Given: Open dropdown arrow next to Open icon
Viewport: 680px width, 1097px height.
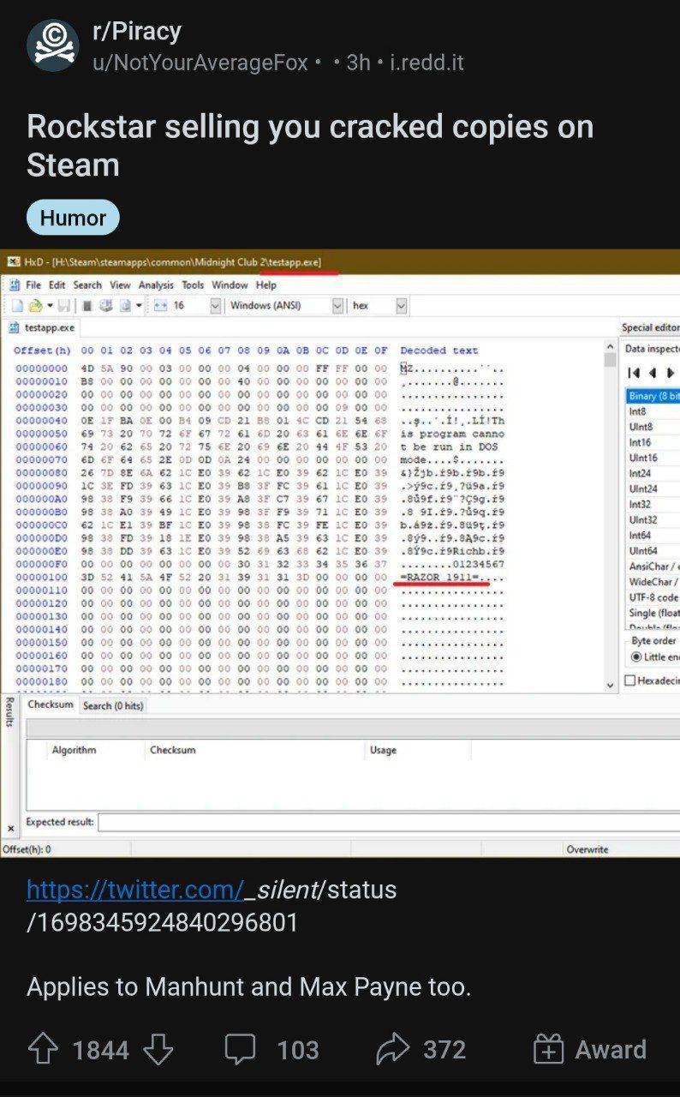Looking at the screenshot, I should 50,306.
